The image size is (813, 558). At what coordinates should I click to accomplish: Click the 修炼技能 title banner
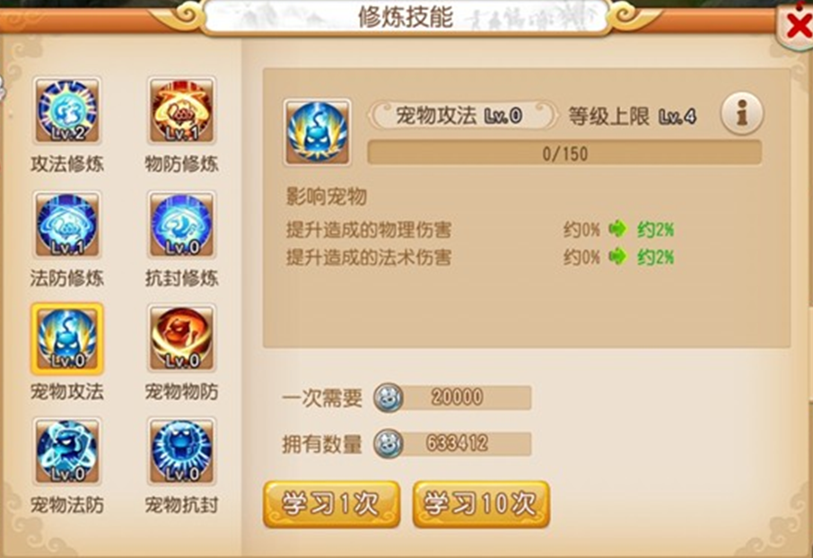coord(406,17)
